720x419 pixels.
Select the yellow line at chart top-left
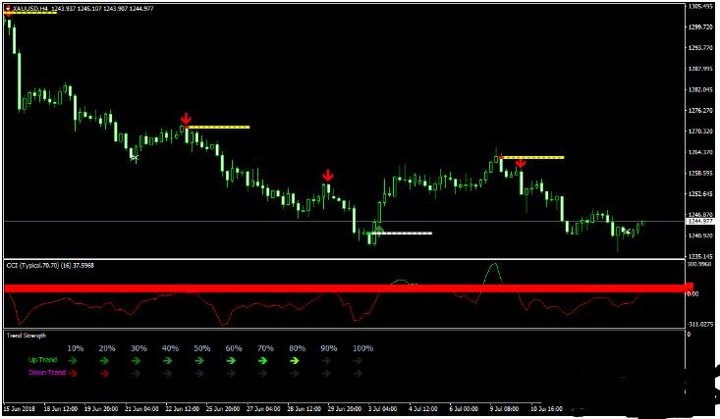(30, 13)
